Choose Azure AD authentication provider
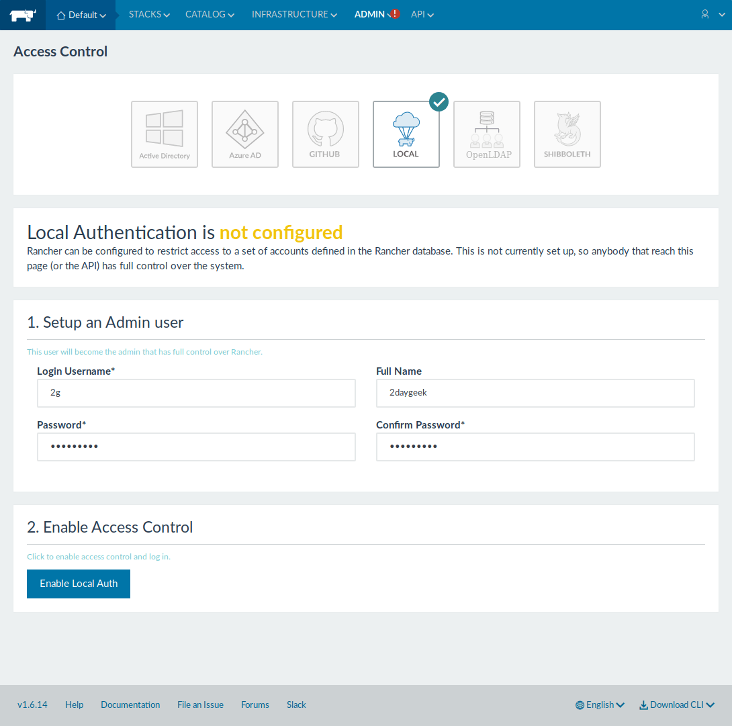The width and height of the screenshot is (732, 726). (245, 134)
